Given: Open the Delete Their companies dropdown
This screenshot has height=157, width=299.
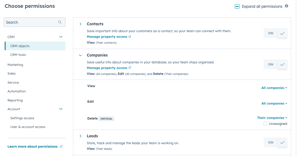Looking at the screenshot, I should (x=272, y=118).
